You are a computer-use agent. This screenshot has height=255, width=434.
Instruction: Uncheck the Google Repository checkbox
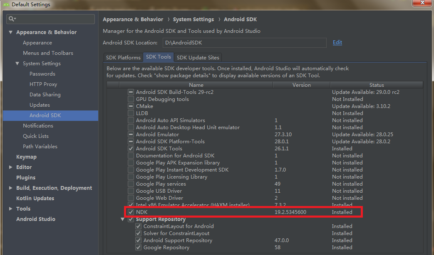pyautogui.click(x=139, y=247)
